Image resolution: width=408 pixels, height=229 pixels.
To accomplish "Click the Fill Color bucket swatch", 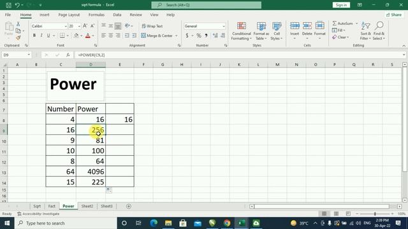I will click(x=76, y=36).
